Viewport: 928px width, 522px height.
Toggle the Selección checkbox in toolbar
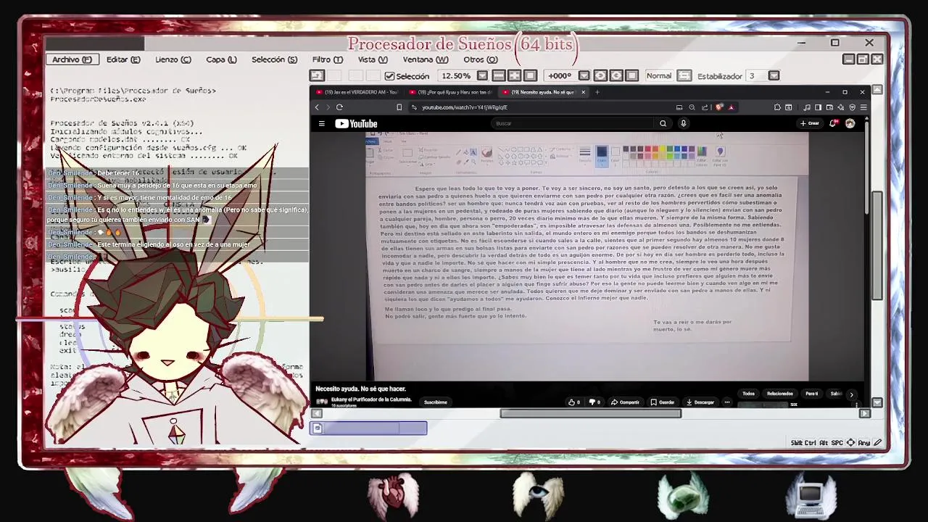coord(389,76)
